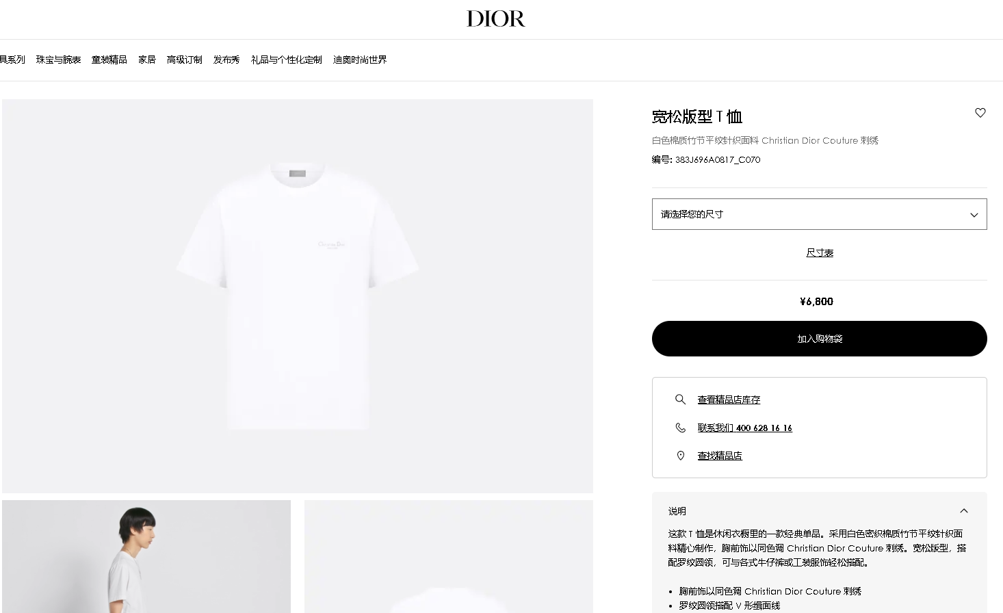Open the 高级订制 menu item
Screen dimensions: 1003x613
[x=185, y=60]
